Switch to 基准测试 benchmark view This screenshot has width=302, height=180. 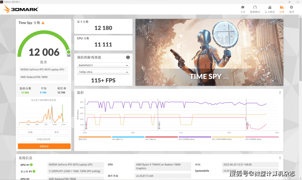(x=255, y=9)
